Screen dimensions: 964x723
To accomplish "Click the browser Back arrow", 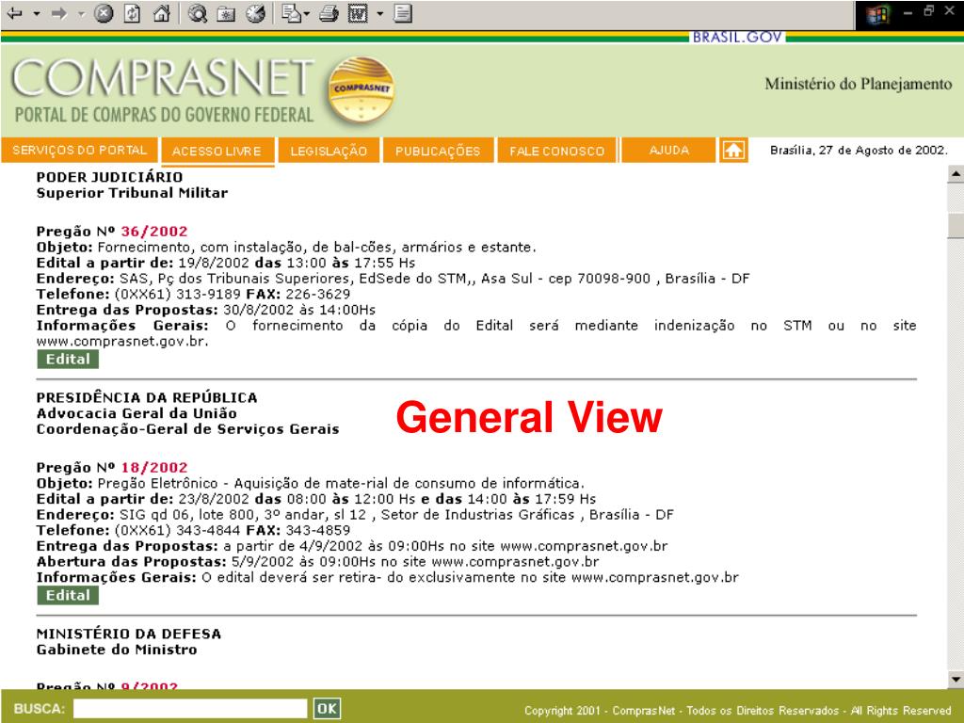I will [15, 13].
